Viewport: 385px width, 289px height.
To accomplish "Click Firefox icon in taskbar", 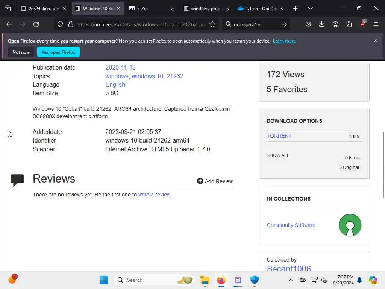I will tap(221, 280).
